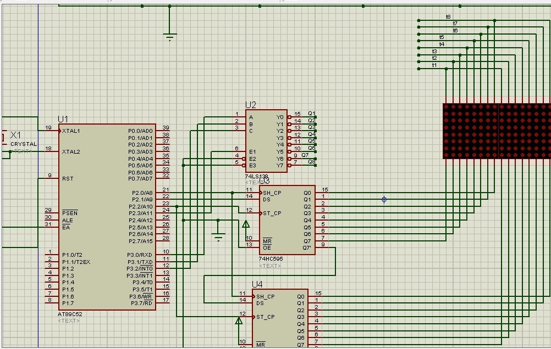Select the DS pin on U3
Viewport: 551px width, 349px height.
(267, 200)
